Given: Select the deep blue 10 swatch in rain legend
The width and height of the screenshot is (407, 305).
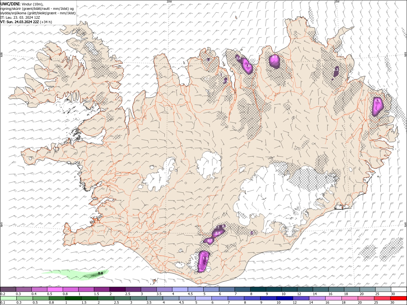Looking at the screenshot, I should pos(284,298).
